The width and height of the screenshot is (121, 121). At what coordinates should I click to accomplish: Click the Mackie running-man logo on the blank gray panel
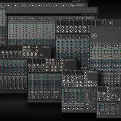(x=94, y=35)
